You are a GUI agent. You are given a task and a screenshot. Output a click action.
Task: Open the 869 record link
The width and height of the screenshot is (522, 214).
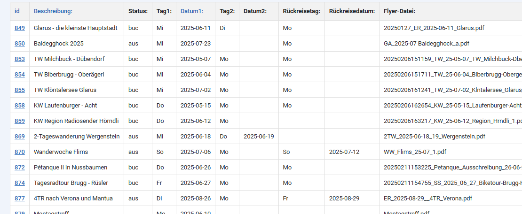[x=20, y=137]
